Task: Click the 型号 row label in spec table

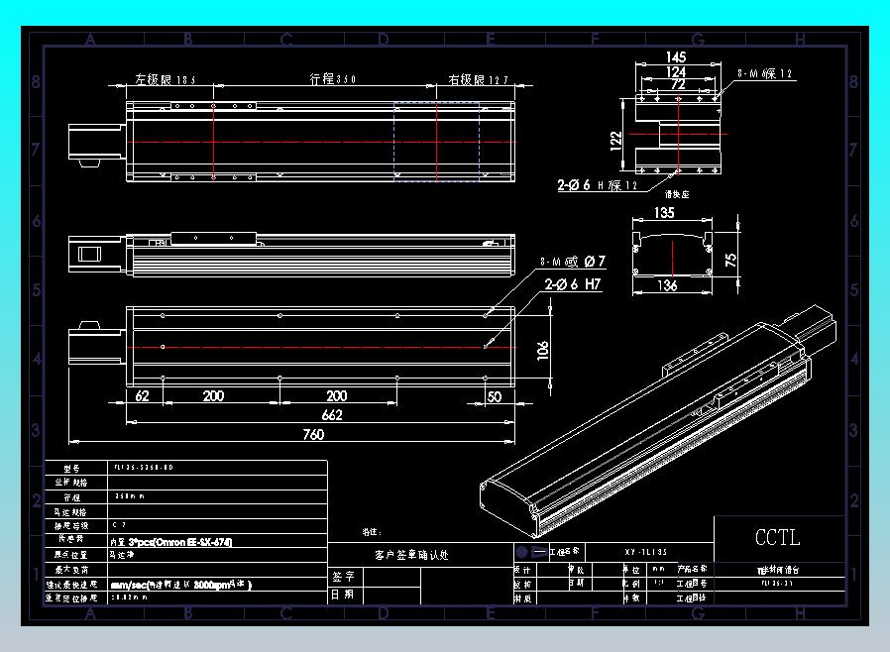Action: tap(71, 468)
